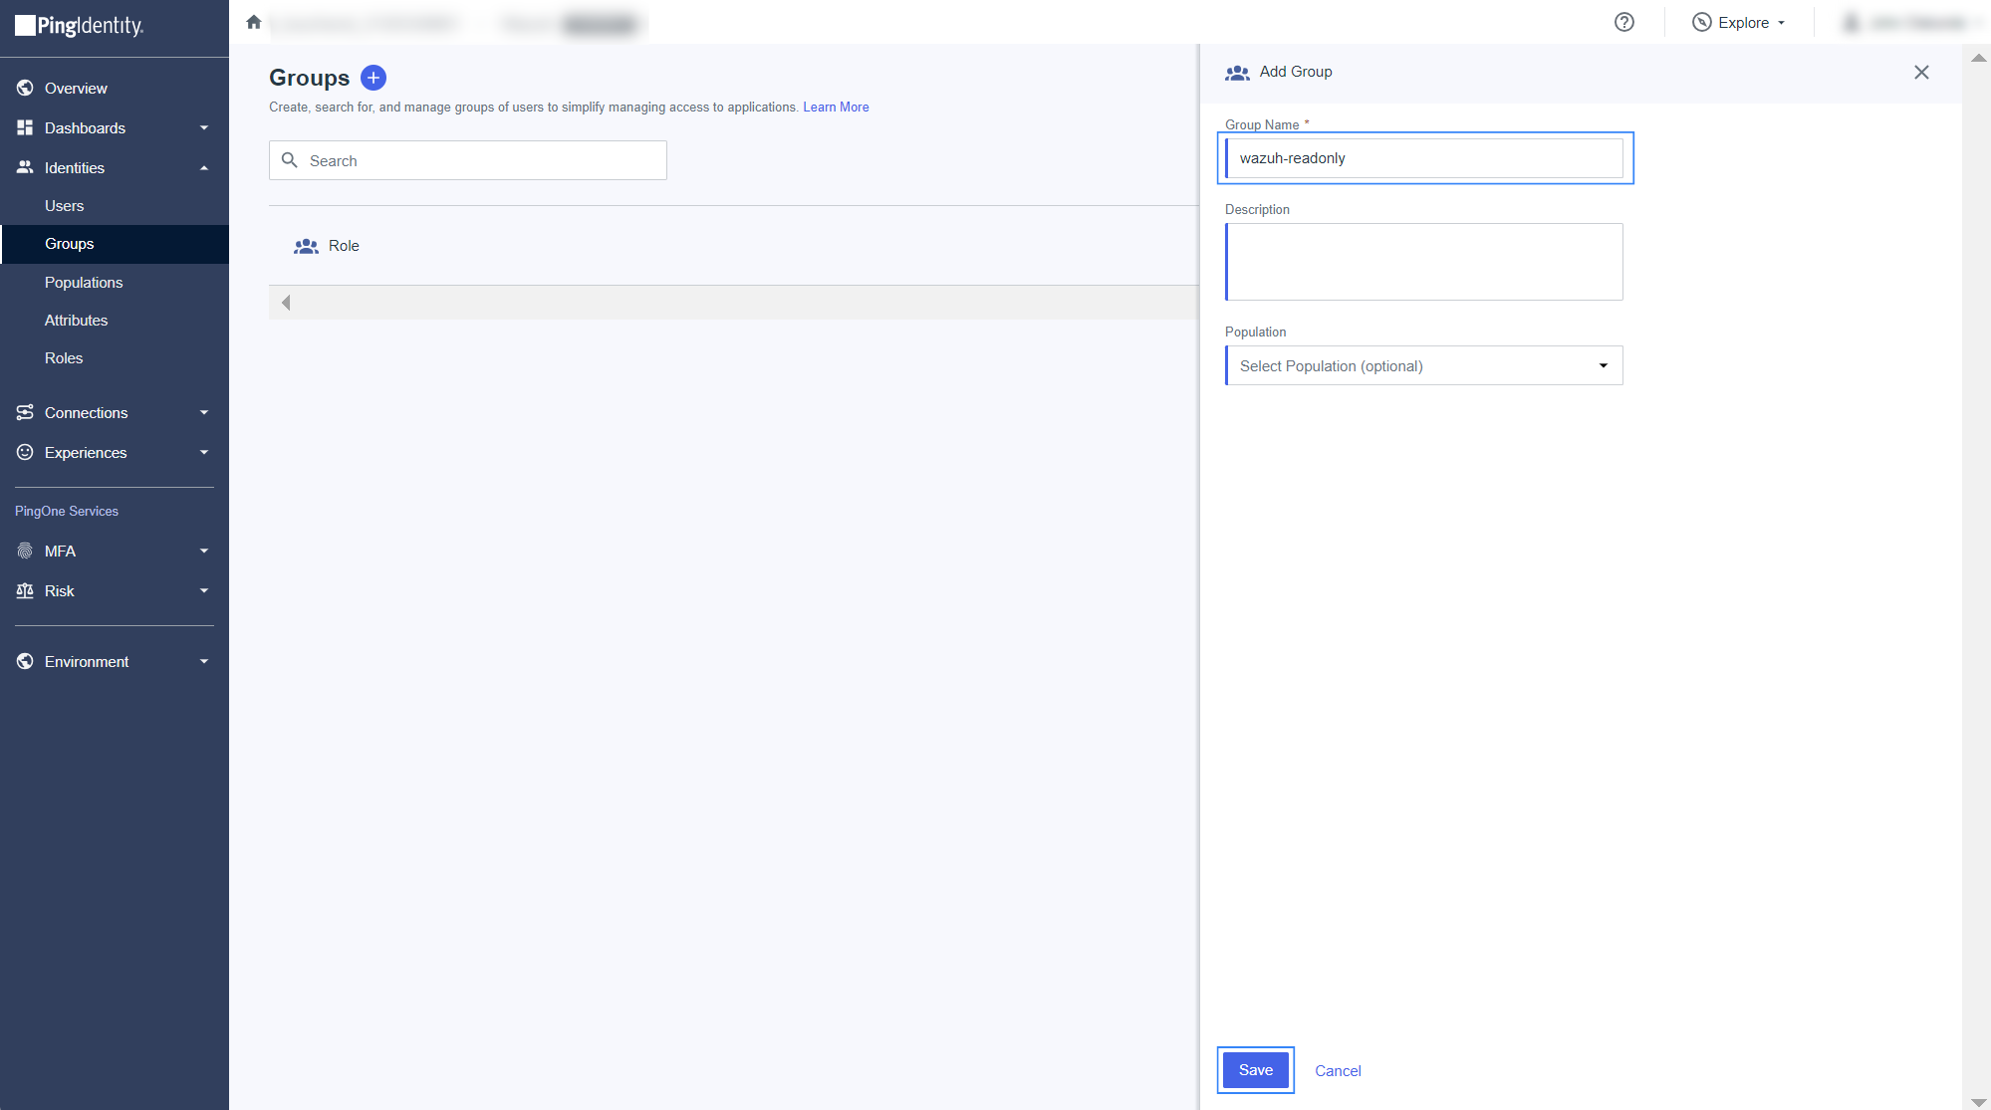Click the Role group icon
Viewport: 1991px width, 1110px height.
click(306, 246)
